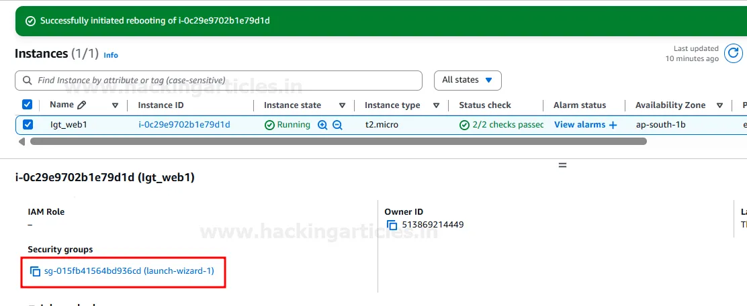Click the horizontal scrollbar left arrow

(x=21, y=142)
